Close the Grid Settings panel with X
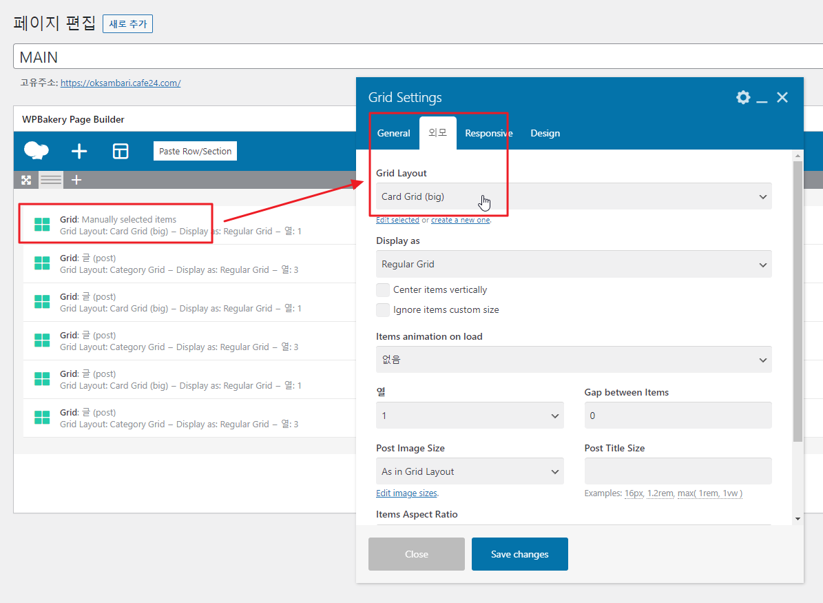This screenshot has width=823, height=603. 782,97
